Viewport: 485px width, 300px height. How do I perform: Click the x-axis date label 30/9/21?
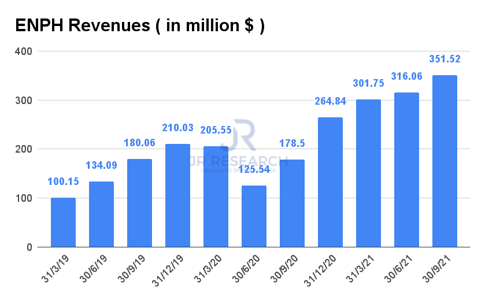pos(437,268)
